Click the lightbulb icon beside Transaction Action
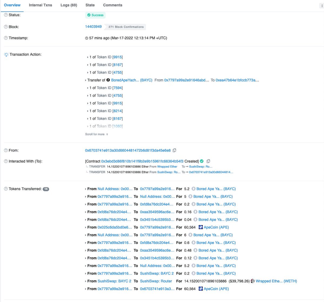324x302 pixels. pyautogui.click(x=6, y=55)
